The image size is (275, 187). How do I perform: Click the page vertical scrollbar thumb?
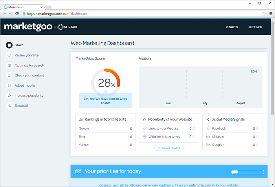tap(273, 68)
